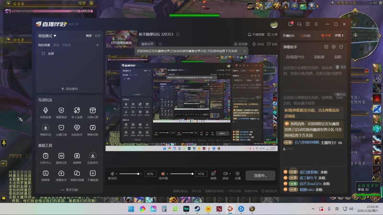Open the 礼物心愿 gift wish tool
383x215 pixels.
coord(92,113)
